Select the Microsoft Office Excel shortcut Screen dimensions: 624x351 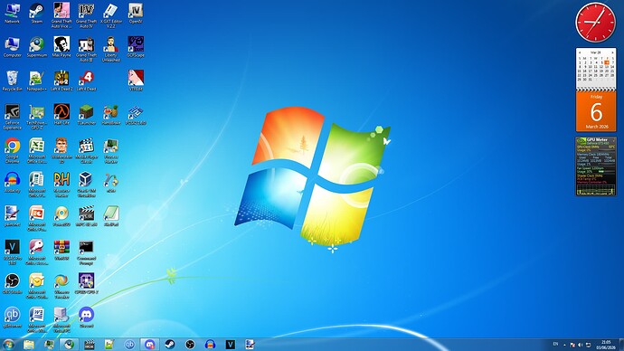pos(36,150)
